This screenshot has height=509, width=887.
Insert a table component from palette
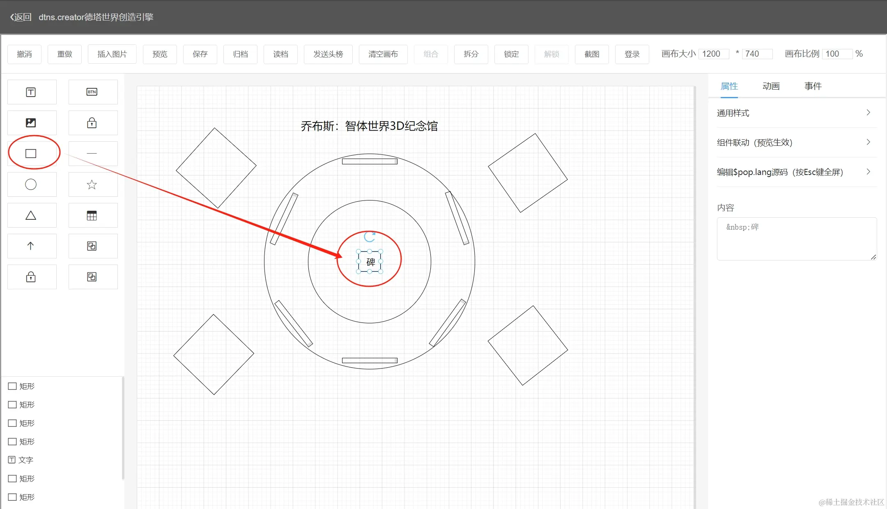click(x=92, y=215)
